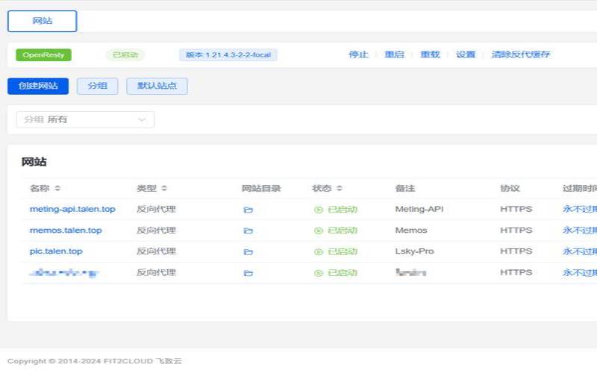Open website folder for pic.talen.top
The image size is (597, 373).
pyautogui.click(x=248, y=251)
